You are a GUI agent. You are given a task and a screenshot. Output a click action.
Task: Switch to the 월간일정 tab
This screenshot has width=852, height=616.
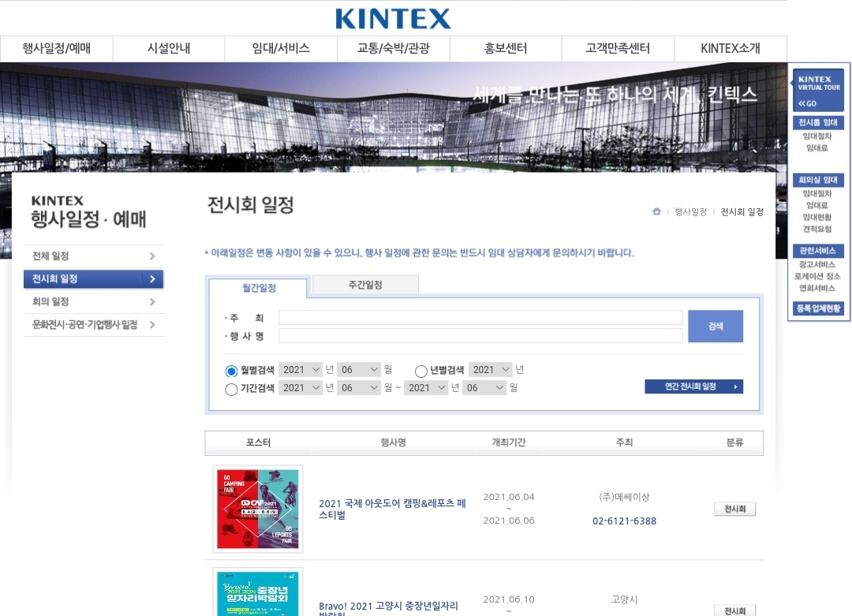[x=259, y=287]
